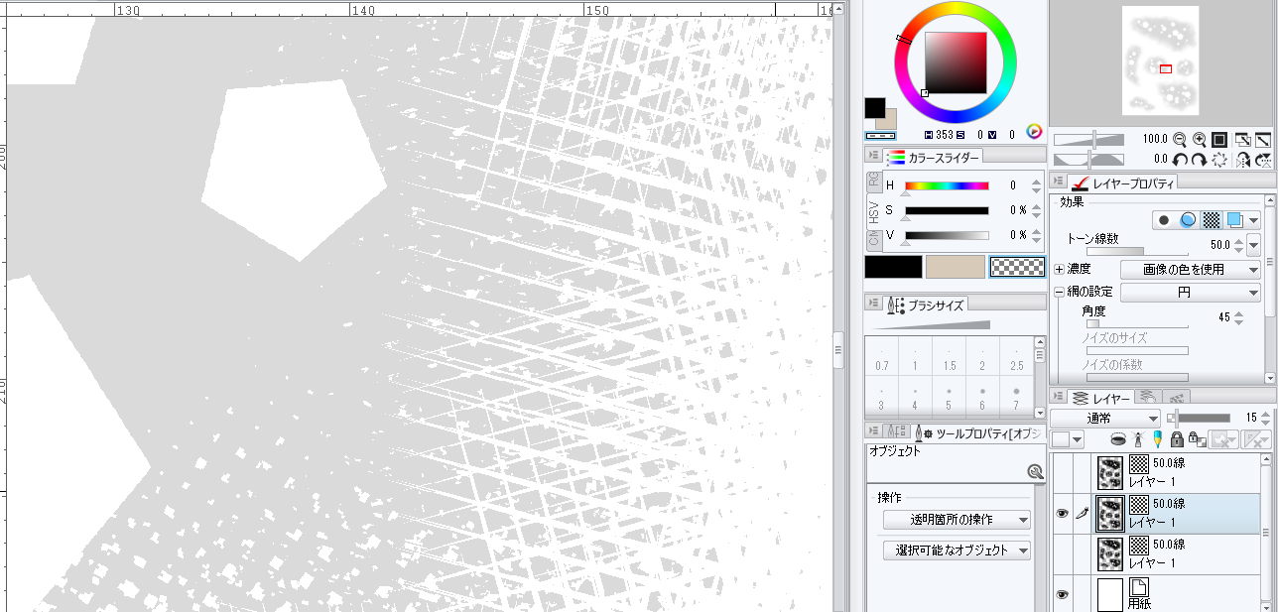The width and height of the screenshot is (1278, 612).
Task: Click the Navigator full-view diagonal icon
Action: click(x=1263, y=140)
